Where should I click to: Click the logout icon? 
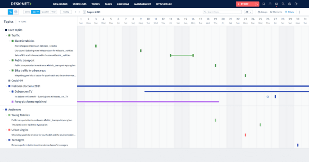pyautogui.click(x=296, y=4)
